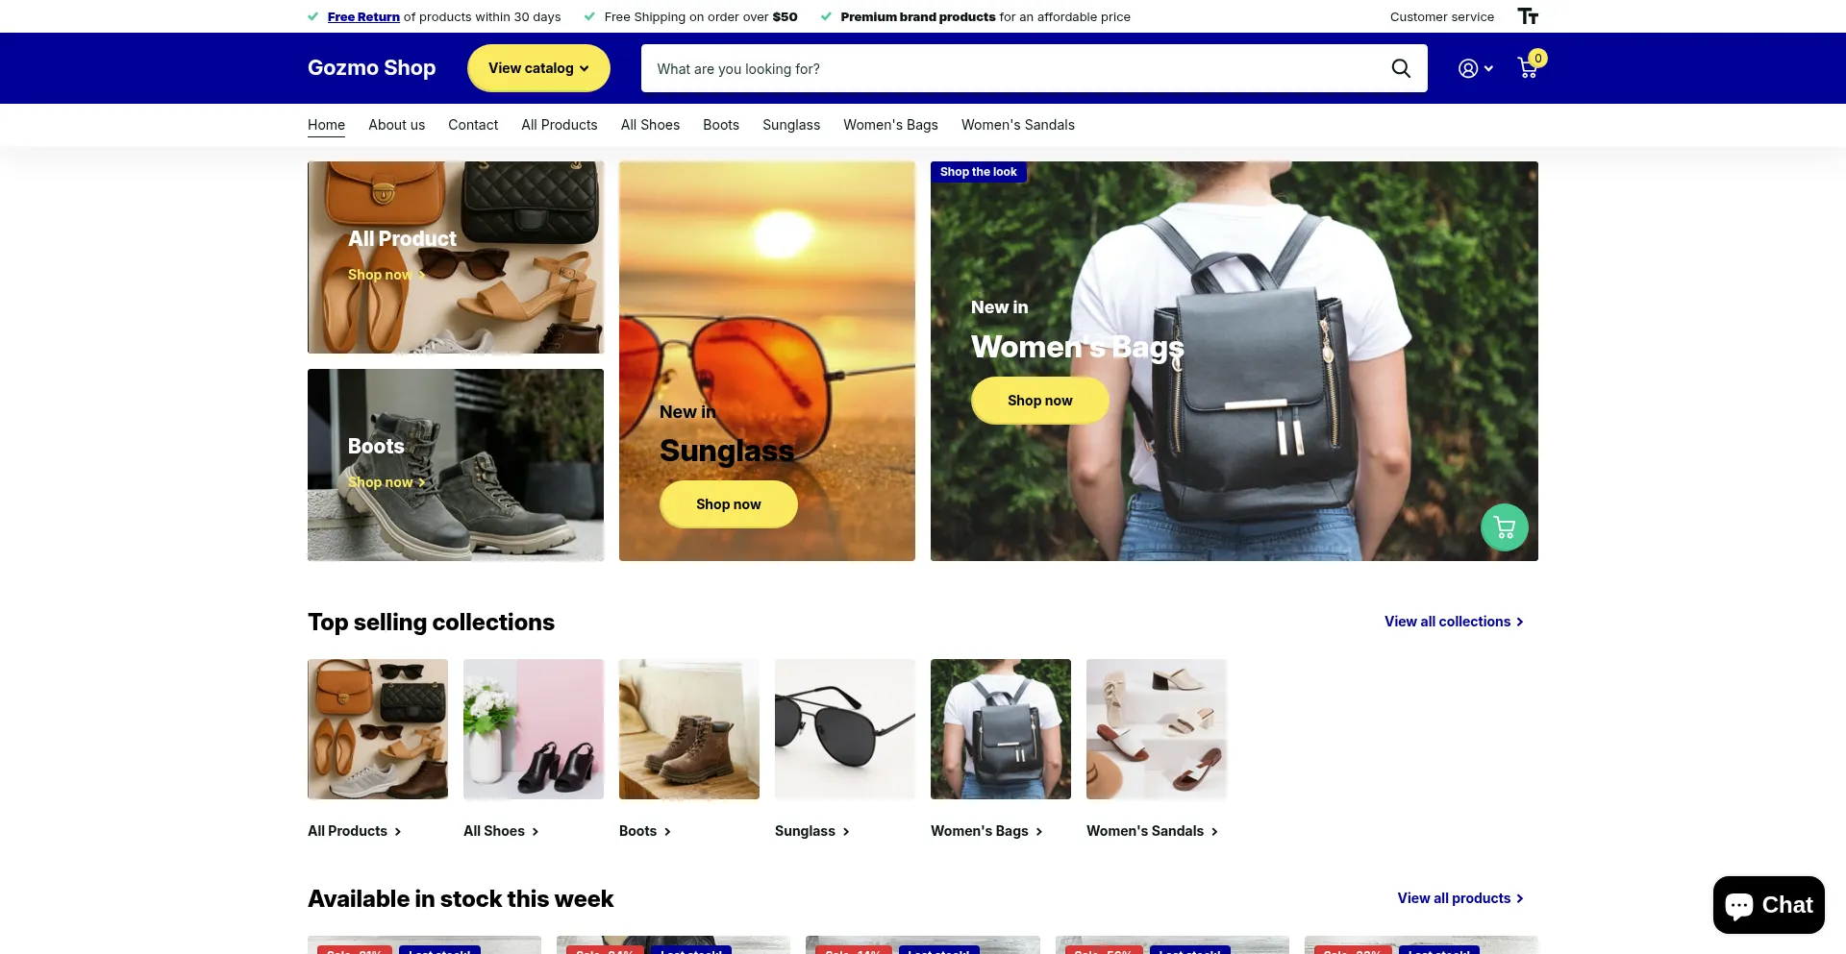Select the All Shoes menu item
The width and height of the screenshot is (1846, 954).
tap(650, 125)
